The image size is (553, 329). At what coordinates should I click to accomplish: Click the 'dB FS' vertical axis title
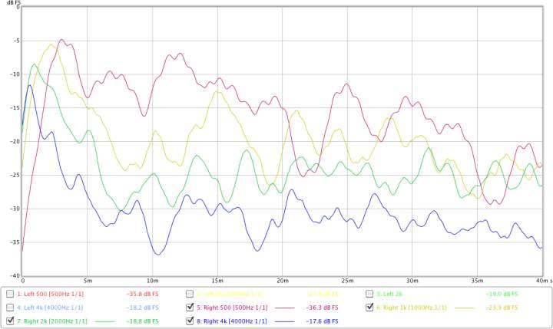(14, 2)
